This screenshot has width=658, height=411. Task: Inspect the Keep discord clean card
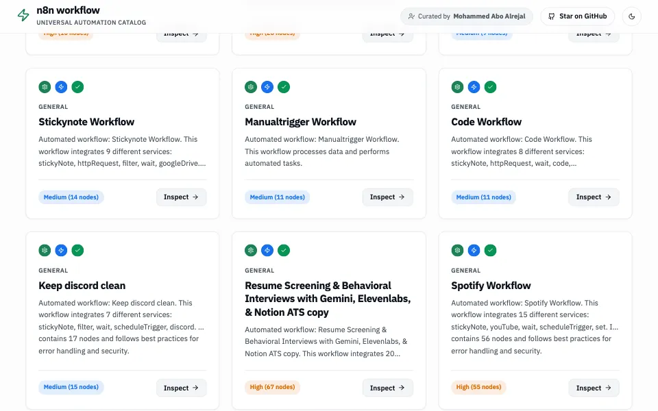coord(181,388)
